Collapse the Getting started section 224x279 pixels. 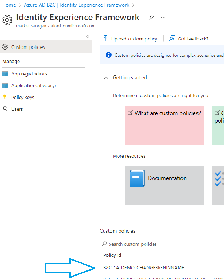106,78
